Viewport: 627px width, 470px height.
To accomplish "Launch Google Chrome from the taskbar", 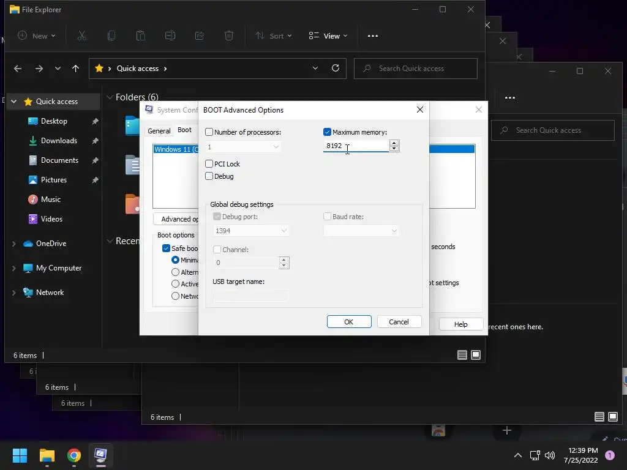I will pos(74,455).
